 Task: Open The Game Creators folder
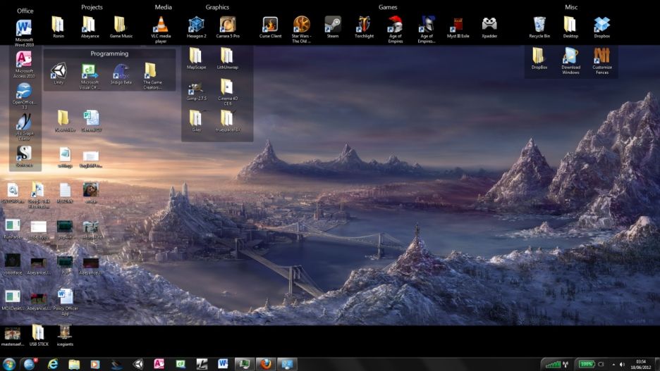152,77
